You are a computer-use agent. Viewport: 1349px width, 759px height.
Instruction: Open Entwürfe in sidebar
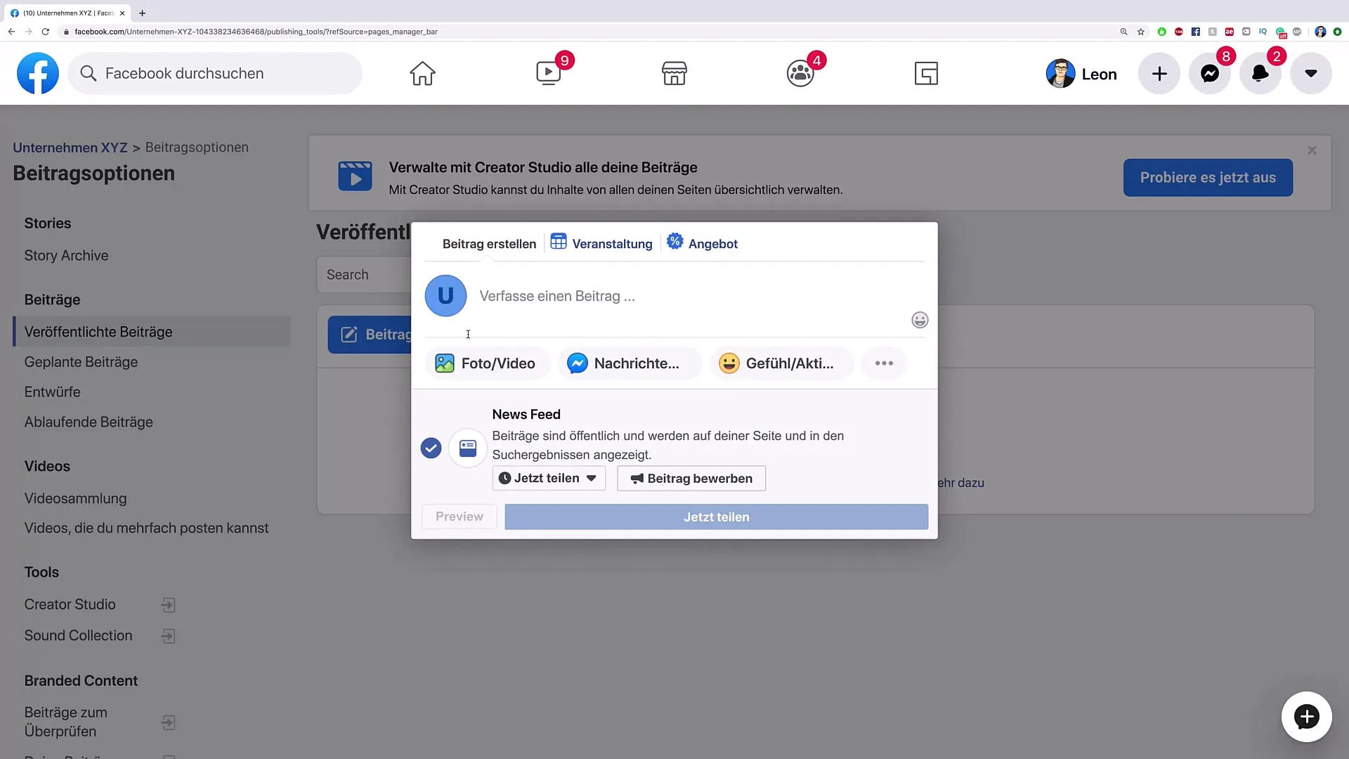[x=52, y=392]
